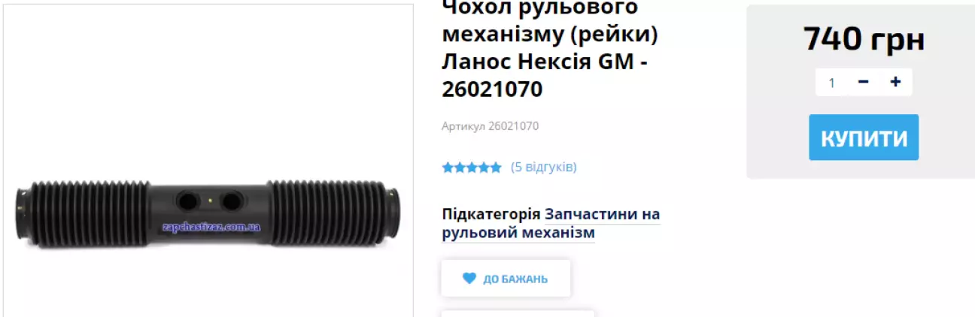Viewport: 975px width, 317px height.
Task: Click the zapchastizaz.com.ua watermark on image
Action: pos(211,226)
